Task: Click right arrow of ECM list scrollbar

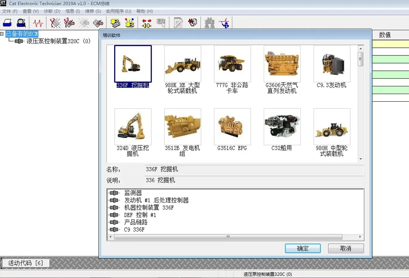Action: pos(360,237)
